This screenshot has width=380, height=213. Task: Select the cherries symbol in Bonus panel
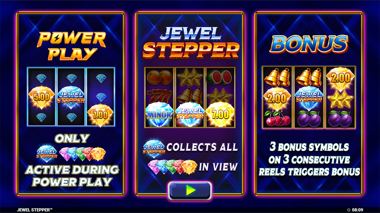tap(278, 120)
